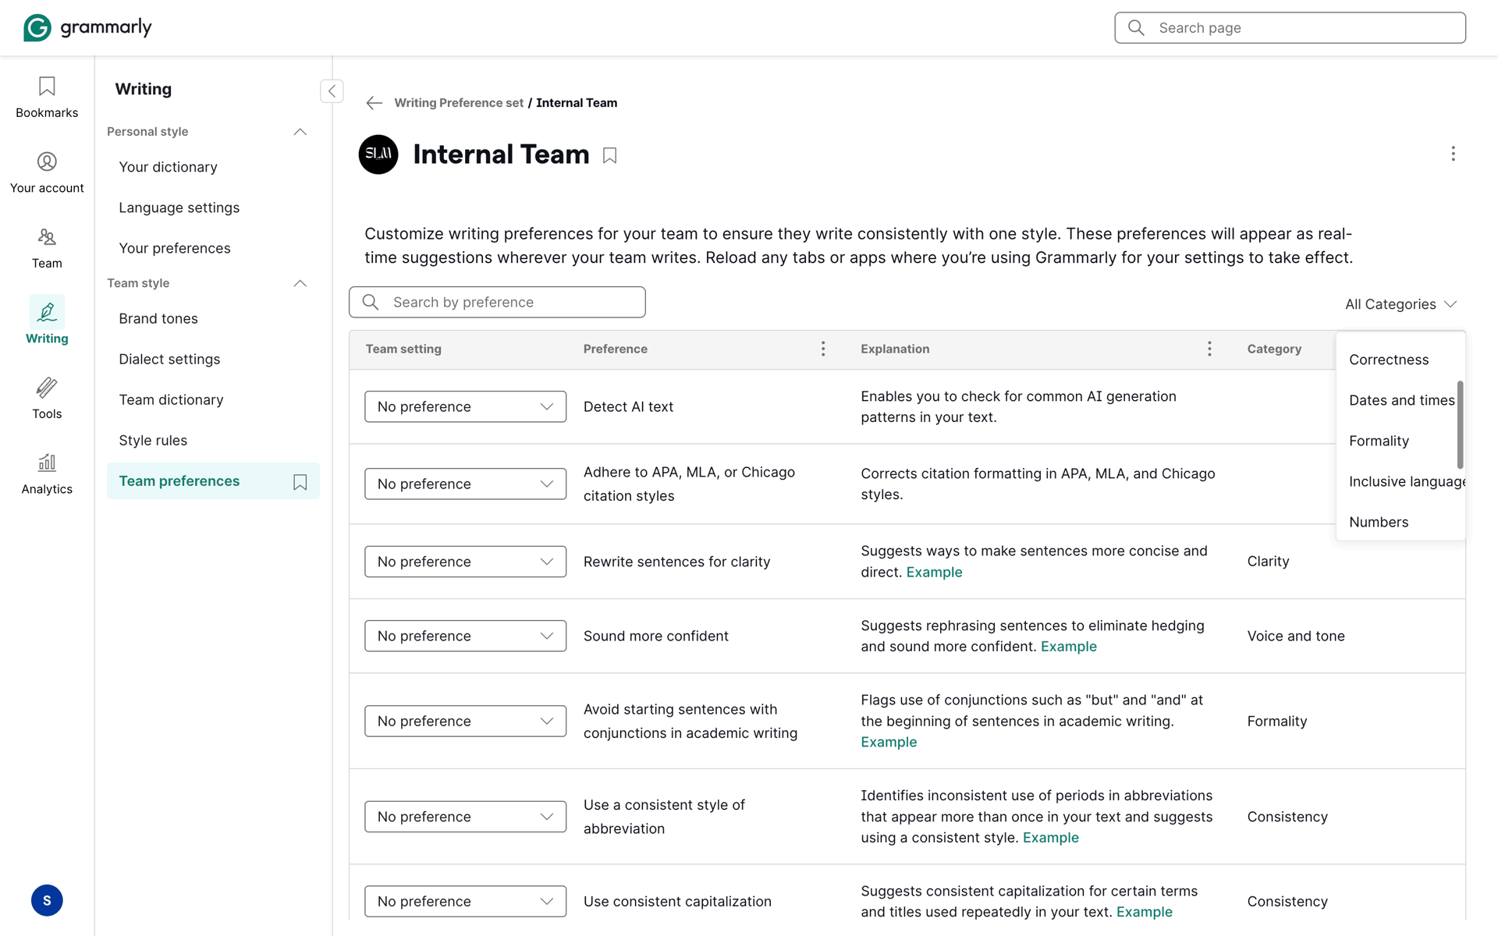Open Example link for Rewrite sentences for clarity
The width and height of the screenshot is (1498, 936).
(x=934, y=572)
